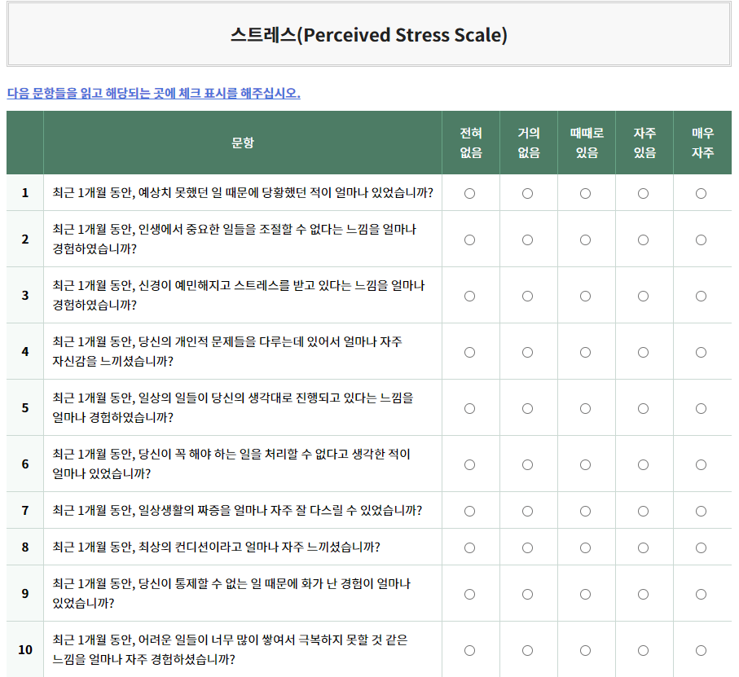
Task: Select '전혀 없음' radio in row 6
Action: coord(469,464)
